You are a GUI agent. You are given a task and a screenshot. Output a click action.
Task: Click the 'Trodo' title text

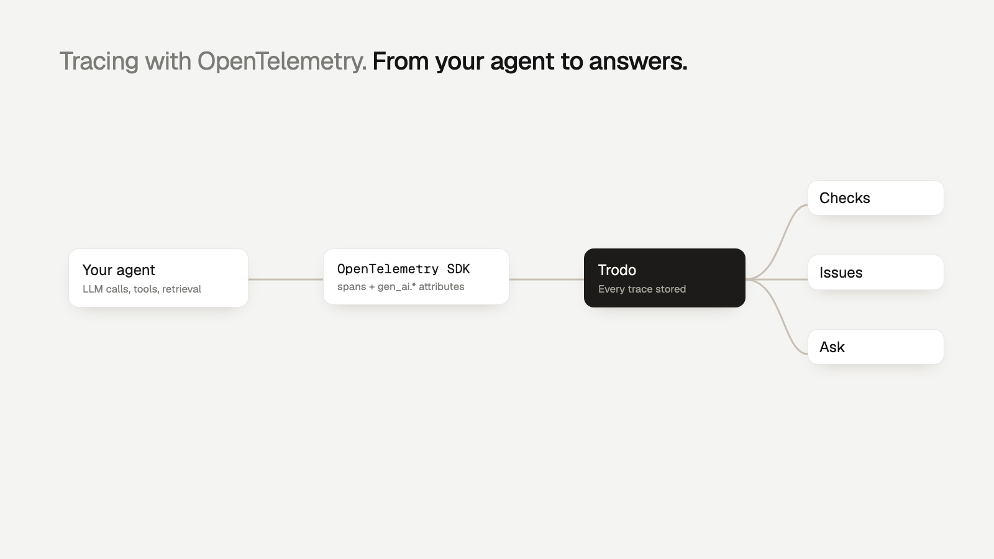pos(617,270)
